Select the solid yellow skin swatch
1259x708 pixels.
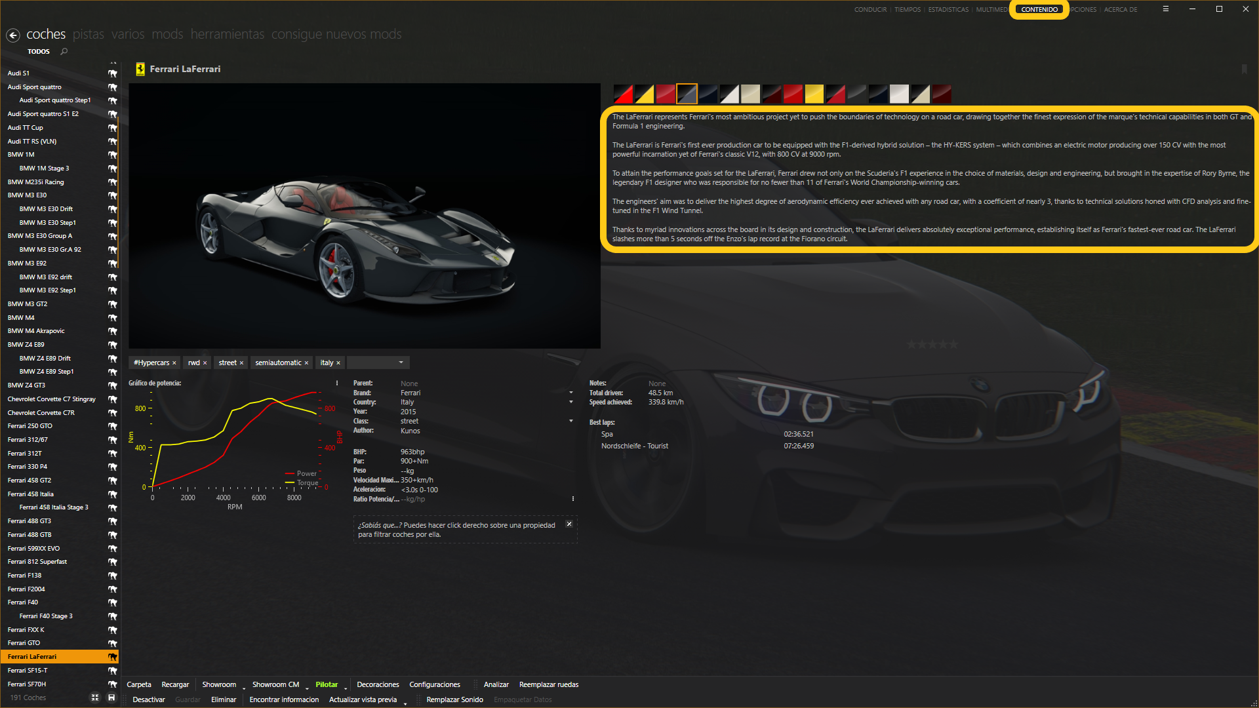(x=814, y=94)
